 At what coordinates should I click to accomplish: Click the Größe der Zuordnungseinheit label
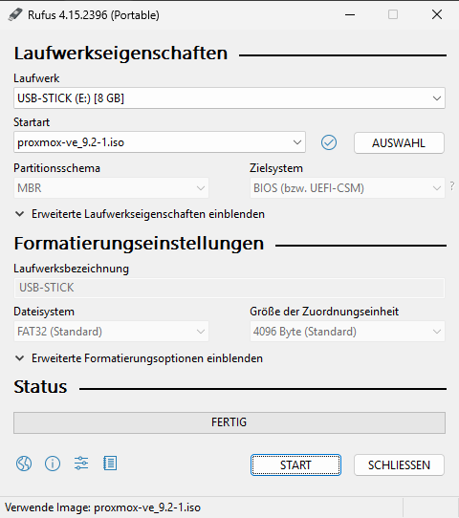(324, 312)
